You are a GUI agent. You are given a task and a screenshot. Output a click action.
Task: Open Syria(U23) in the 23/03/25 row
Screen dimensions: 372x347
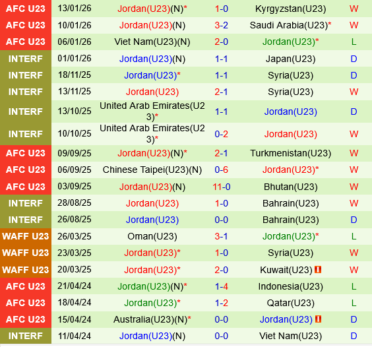(x=290, y=253)
